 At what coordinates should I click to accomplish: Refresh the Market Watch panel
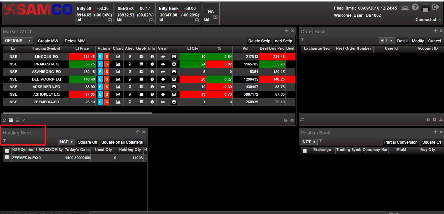tap(5, 120)
